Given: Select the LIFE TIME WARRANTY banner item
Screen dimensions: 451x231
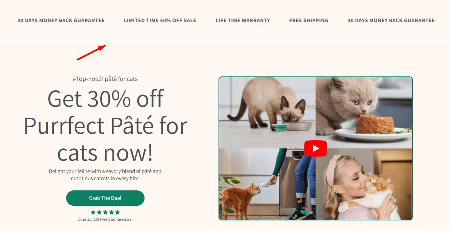Looking at the screenshot, I should pyautogui.click(x=243, y=20).
